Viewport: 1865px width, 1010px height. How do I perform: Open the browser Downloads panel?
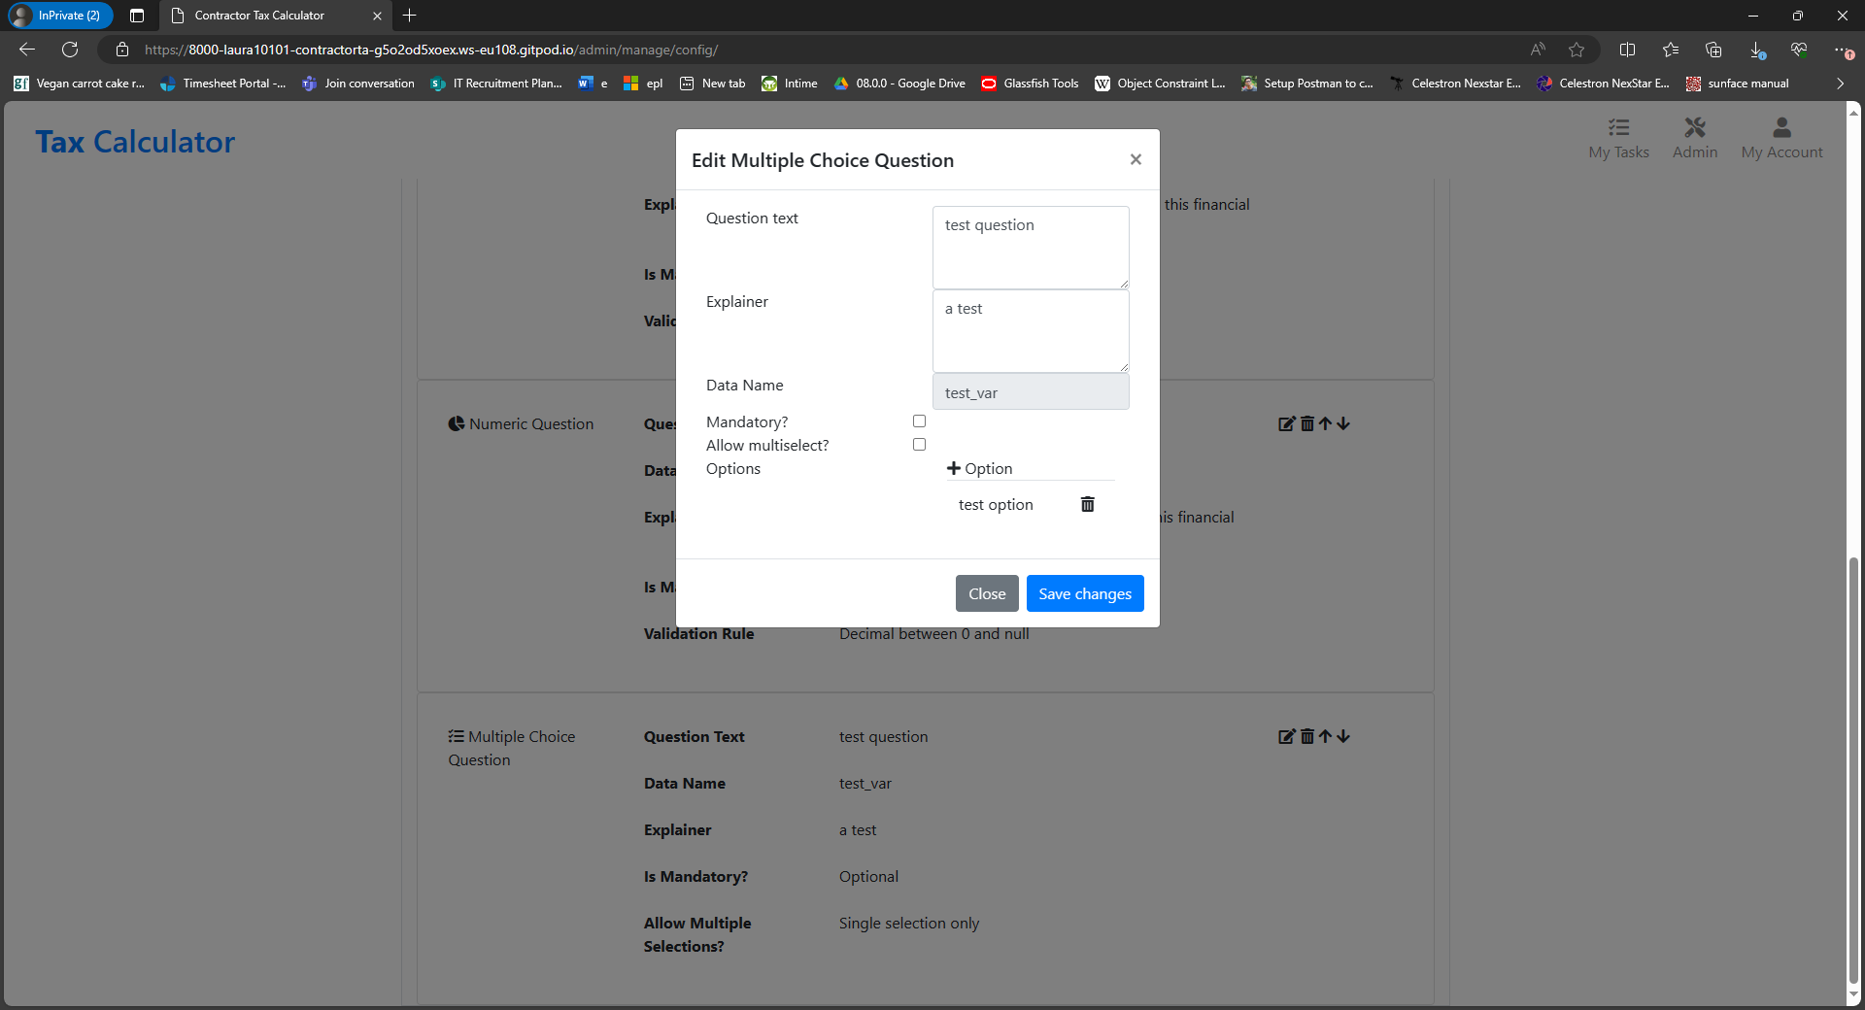1756,50
